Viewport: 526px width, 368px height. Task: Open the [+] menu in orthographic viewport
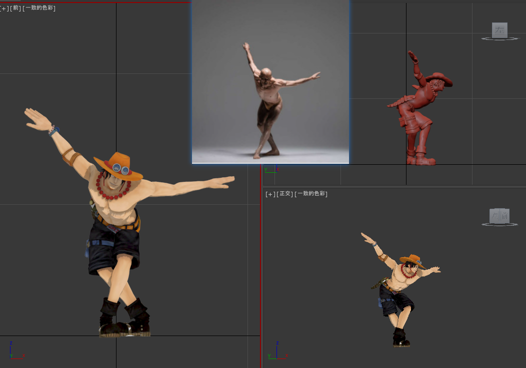coord(270,194)
